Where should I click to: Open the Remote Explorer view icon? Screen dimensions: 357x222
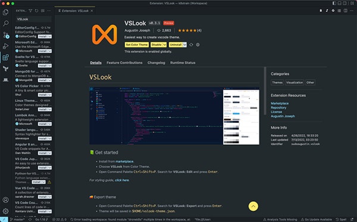click(6, 80)
